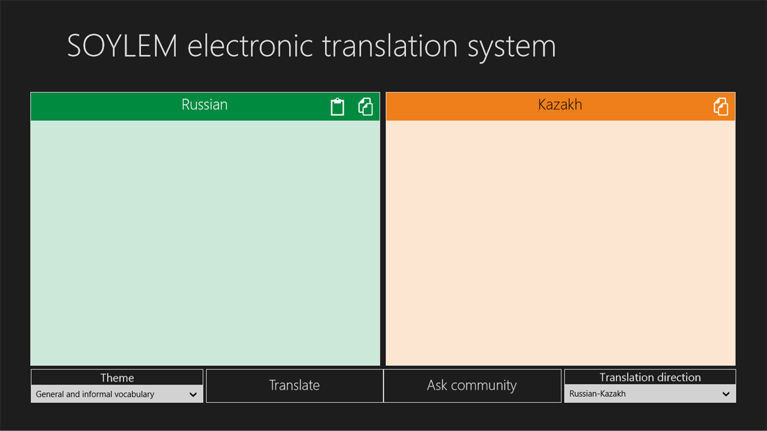Screen dimensions: 767x431
Task: Click the Russian-Kazakh direction chevron
Action: pyautogui.click(x=726, y=393)
